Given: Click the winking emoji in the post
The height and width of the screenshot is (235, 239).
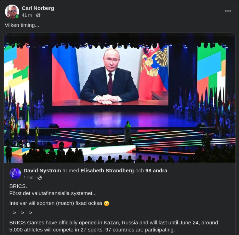Looking at the screenshot, I should (107, 204).
